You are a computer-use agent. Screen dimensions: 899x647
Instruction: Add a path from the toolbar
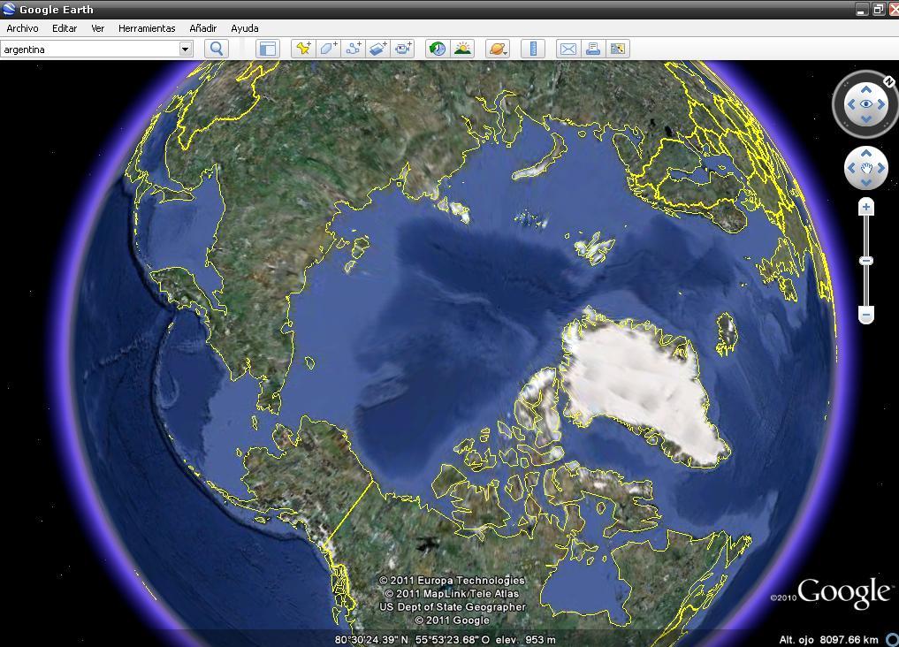pos(354,49)
